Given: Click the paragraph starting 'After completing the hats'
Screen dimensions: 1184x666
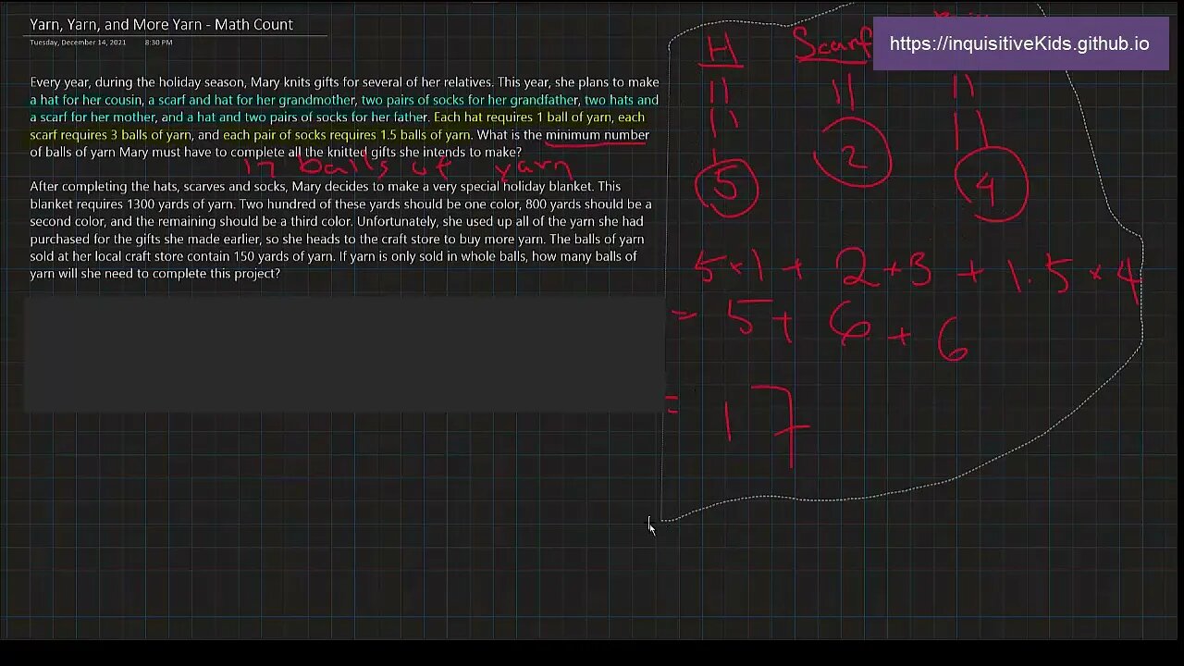Looking at the screenshot, I should coord(341,229).
